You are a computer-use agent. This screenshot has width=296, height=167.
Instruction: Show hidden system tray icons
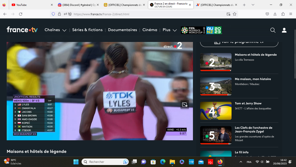pos(241,162)
